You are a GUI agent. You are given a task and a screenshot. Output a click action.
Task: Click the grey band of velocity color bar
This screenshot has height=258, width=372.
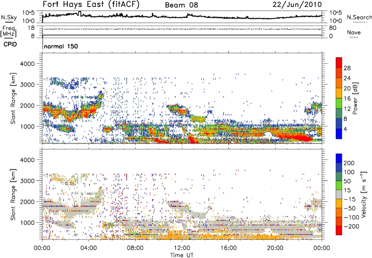pyautogui.click(x=339, y=194)
